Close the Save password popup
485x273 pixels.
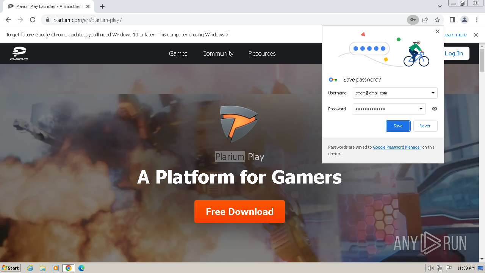coord(438,31)
